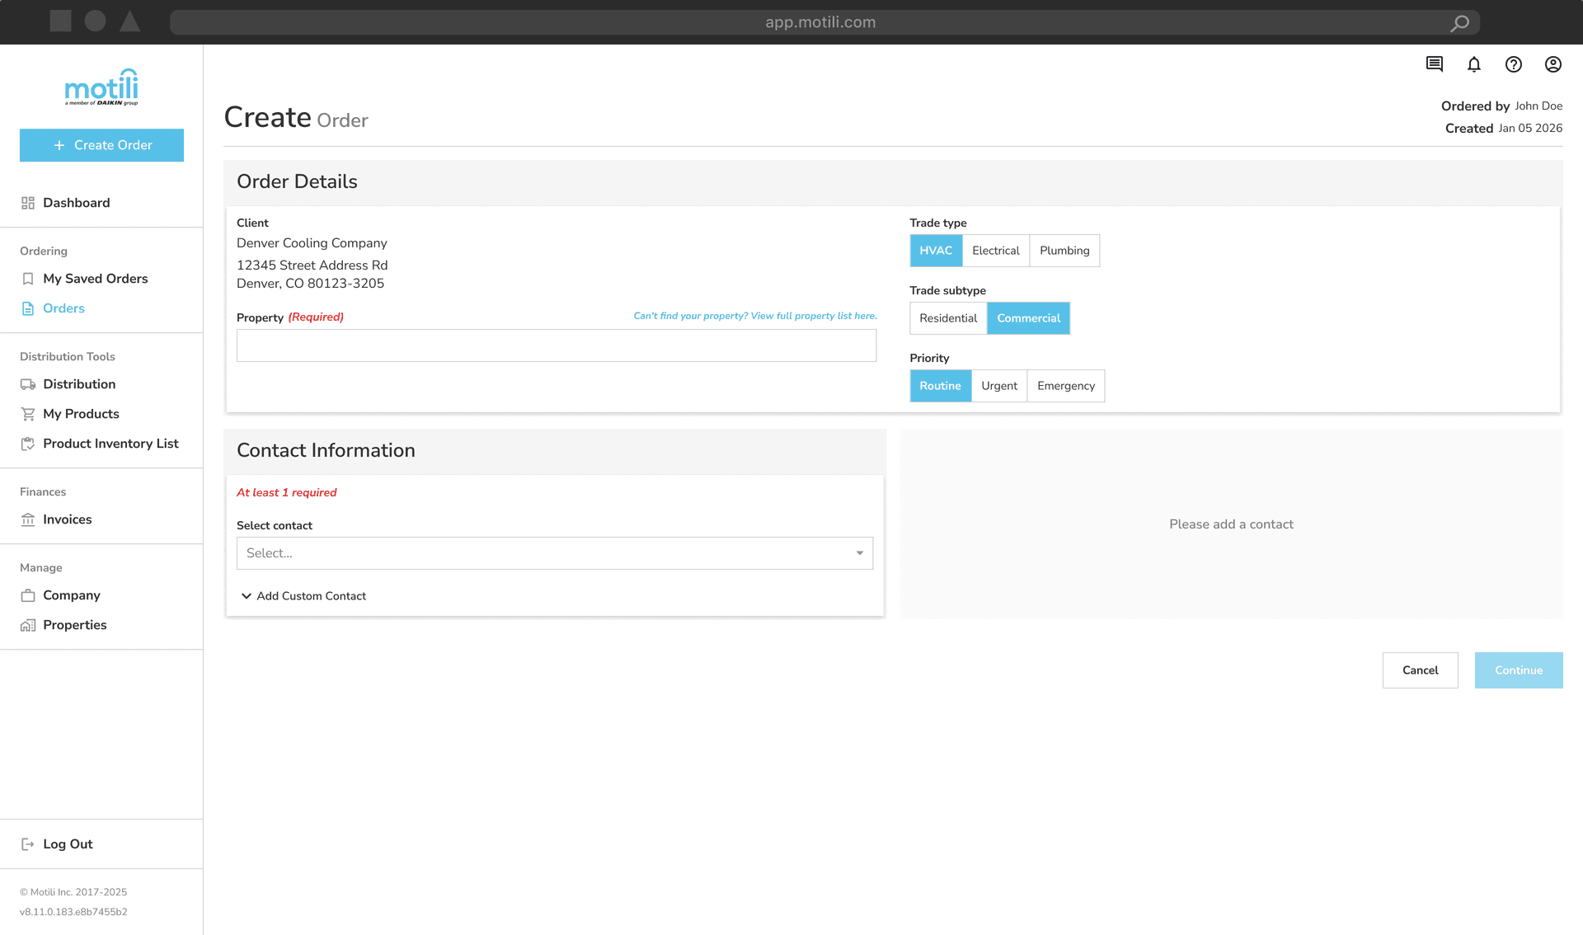
Task: Select the Electrical trade type
Action: point(995,251)
